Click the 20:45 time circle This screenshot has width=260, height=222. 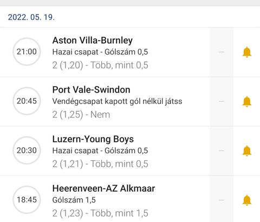(27, 101)
